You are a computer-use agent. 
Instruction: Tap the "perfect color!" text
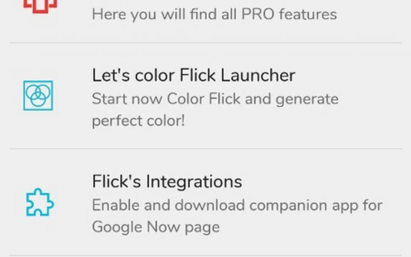pyautogui.click(x=138, y=121)
